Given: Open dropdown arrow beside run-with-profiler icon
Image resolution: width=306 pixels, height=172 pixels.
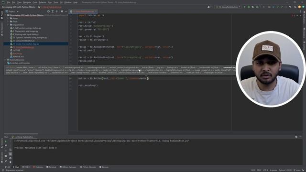Looking at the screenshot, I should tap(260, 7).
